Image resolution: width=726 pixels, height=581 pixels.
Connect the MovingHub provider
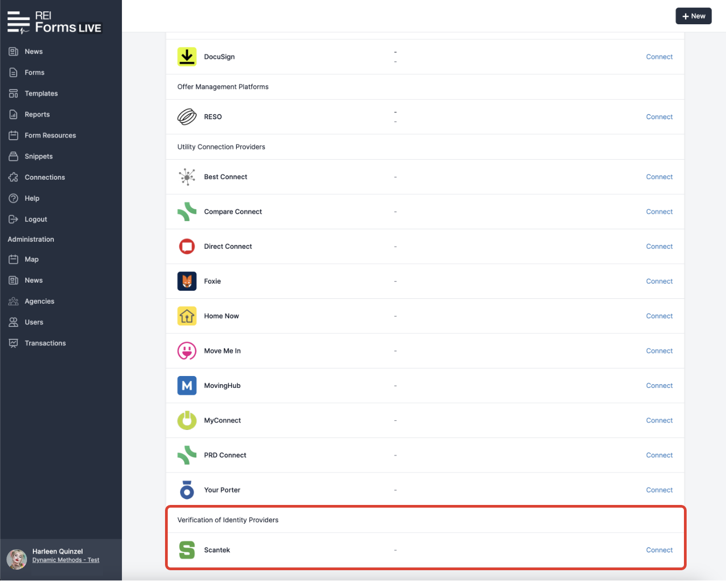659,386
